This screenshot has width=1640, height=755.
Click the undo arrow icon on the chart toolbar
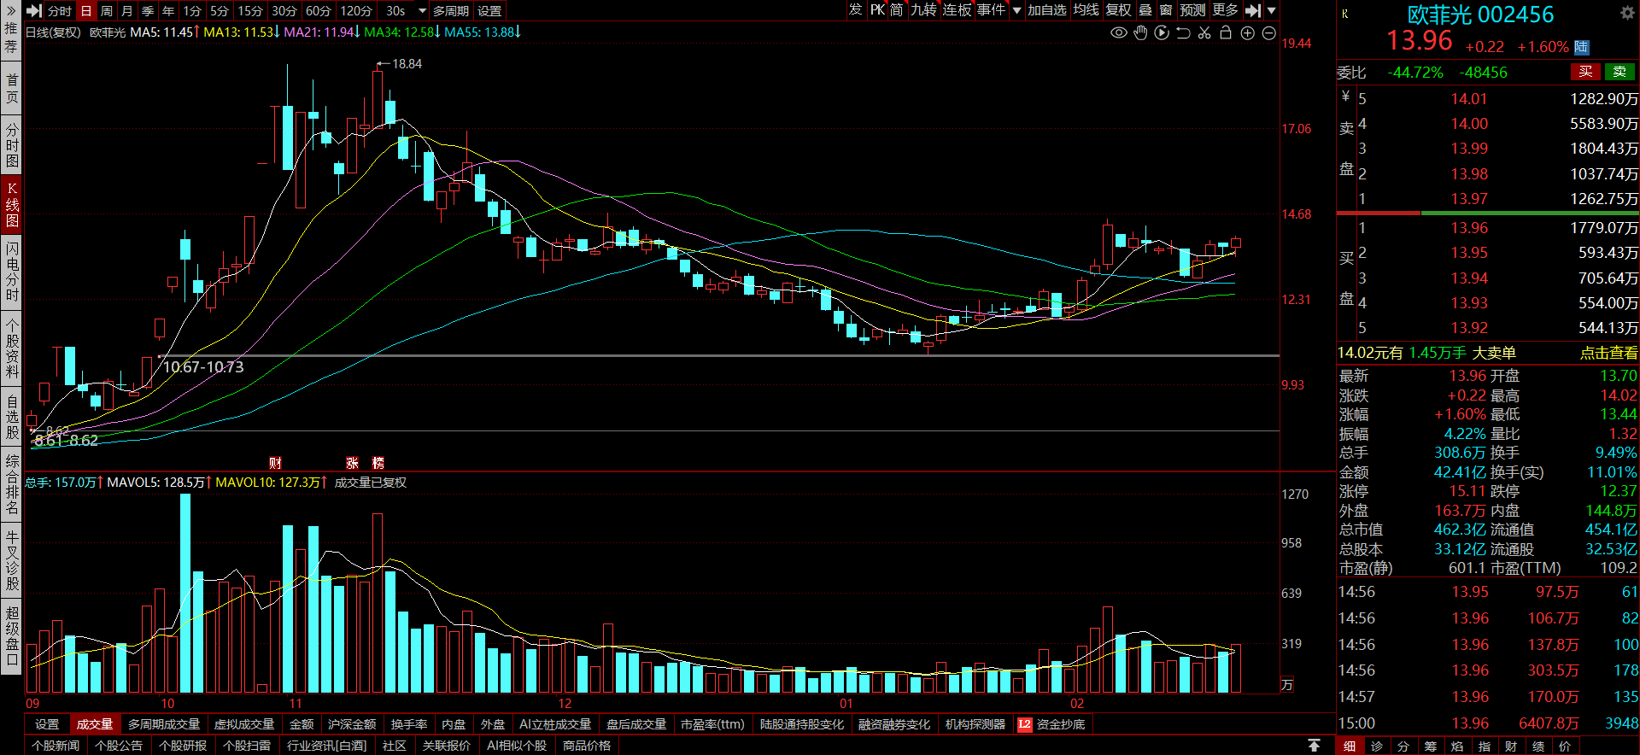point(1183,32)
